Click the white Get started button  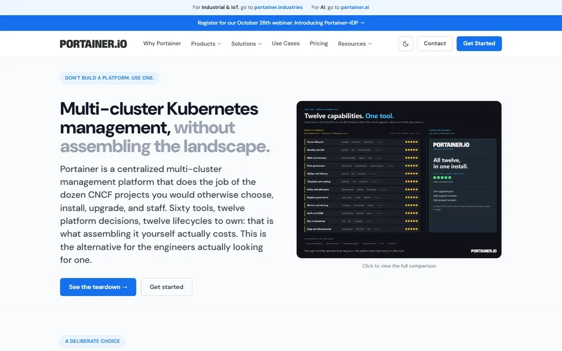coord(166,287)
